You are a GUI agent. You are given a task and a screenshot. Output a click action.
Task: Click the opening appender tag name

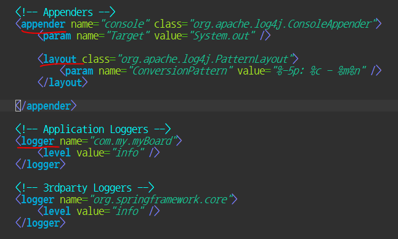coord(43,24)
